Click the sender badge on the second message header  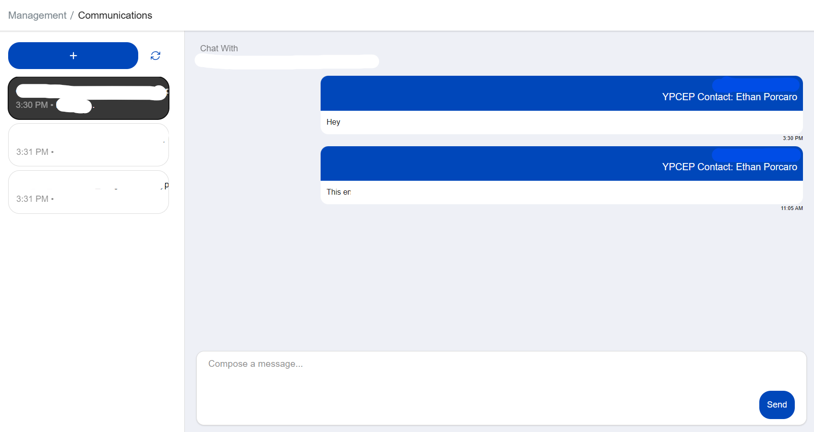pos(757,156)
